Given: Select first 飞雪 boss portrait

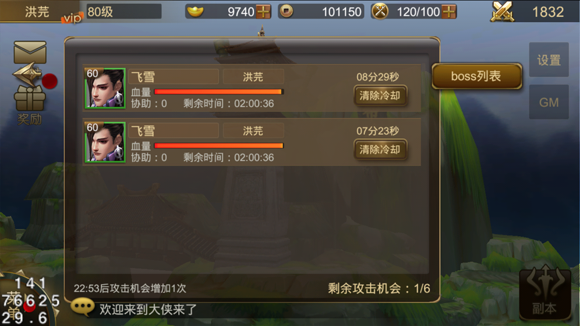Looking at the screenshot, I should pyautogui.click(x=105, y=88).
